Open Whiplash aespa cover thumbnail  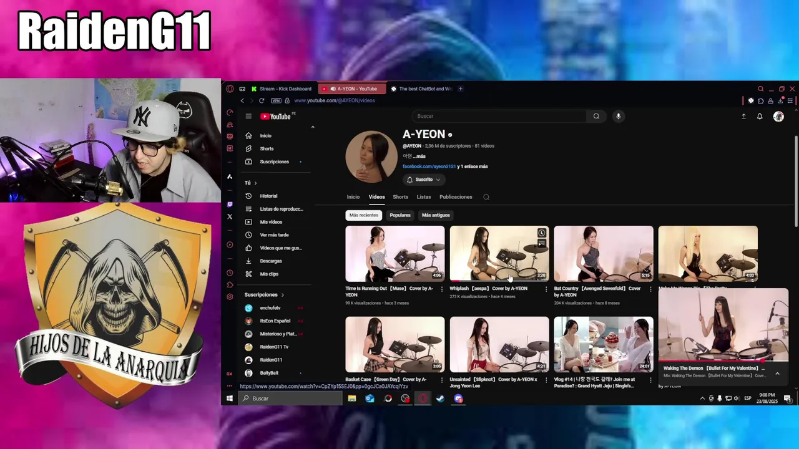[x=499, y=254]
